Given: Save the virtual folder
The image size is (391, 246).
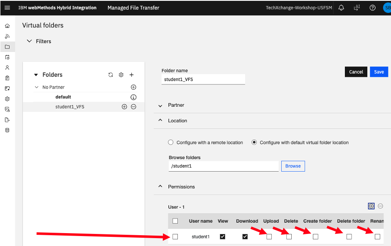Looking at the screenshot, I should 379,72.
